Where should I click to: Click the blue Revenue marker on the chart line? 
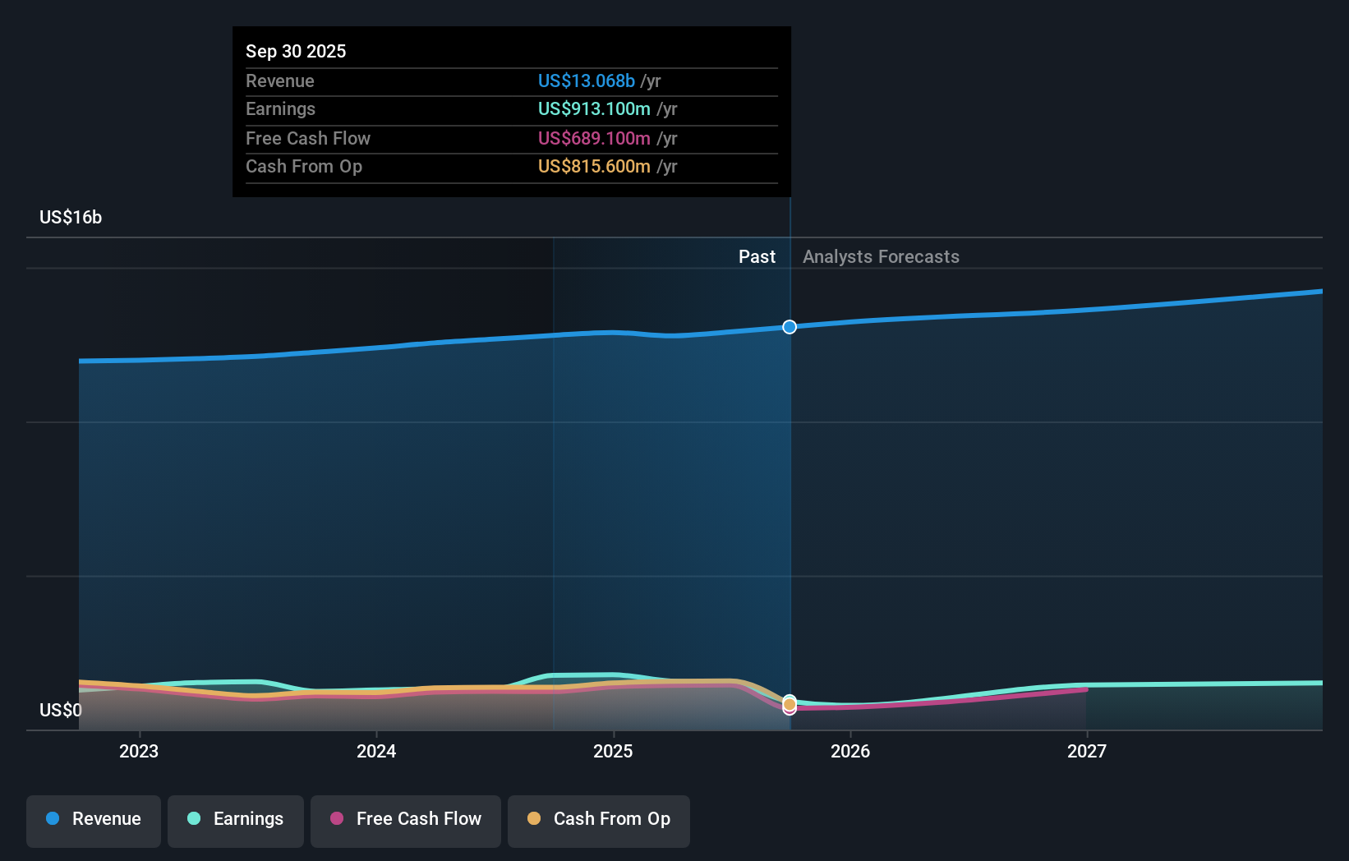(789, 327)
